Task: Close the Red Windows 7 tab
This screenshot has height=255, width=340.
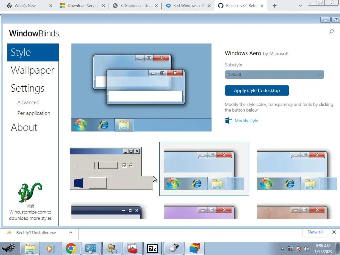Action: (209, 6)
